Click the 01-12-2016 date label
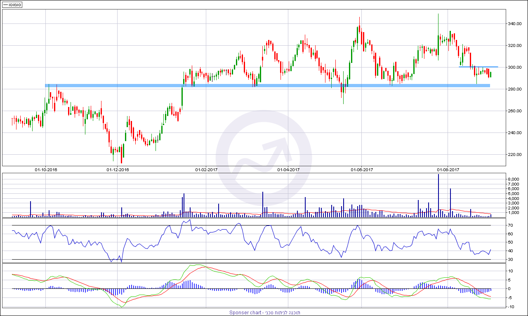The width and height of the screenshot is (528, 316). click(x=118, y=170)
